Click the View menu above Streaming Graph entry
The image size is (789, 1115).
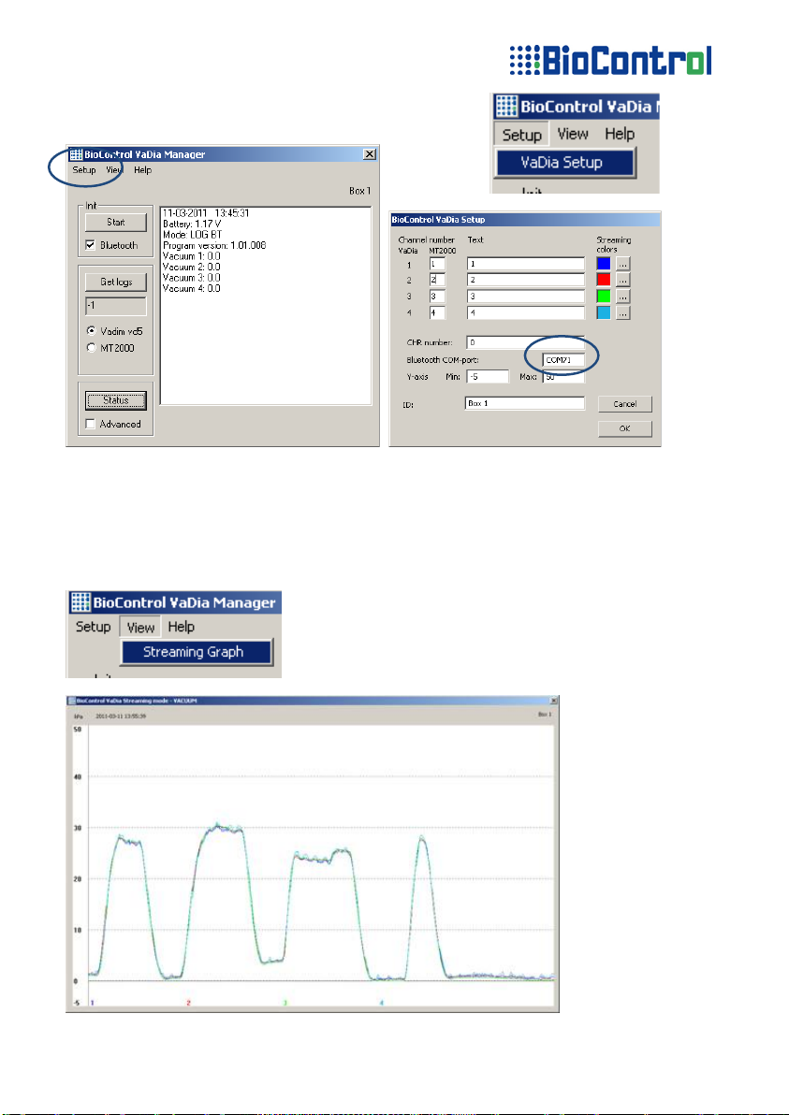[x=140, y=627]
